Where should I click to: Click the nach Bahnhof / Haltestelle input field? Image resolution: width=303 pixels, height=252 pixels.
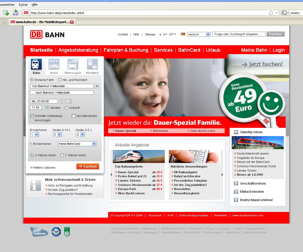[x=62, y=93]
